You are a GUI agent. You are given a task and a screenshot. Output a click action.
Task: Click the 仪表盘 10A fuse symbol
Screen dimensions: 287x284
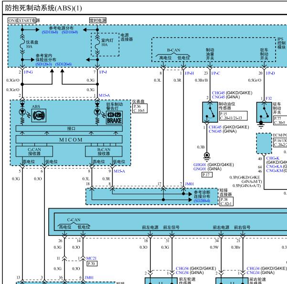pos(22,44)
